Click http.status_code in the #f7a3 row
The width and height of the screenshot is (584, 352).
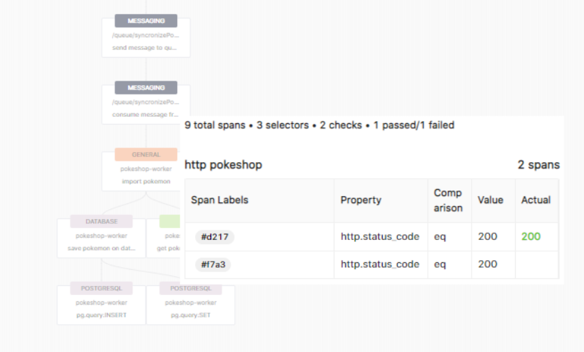point(380,264)
